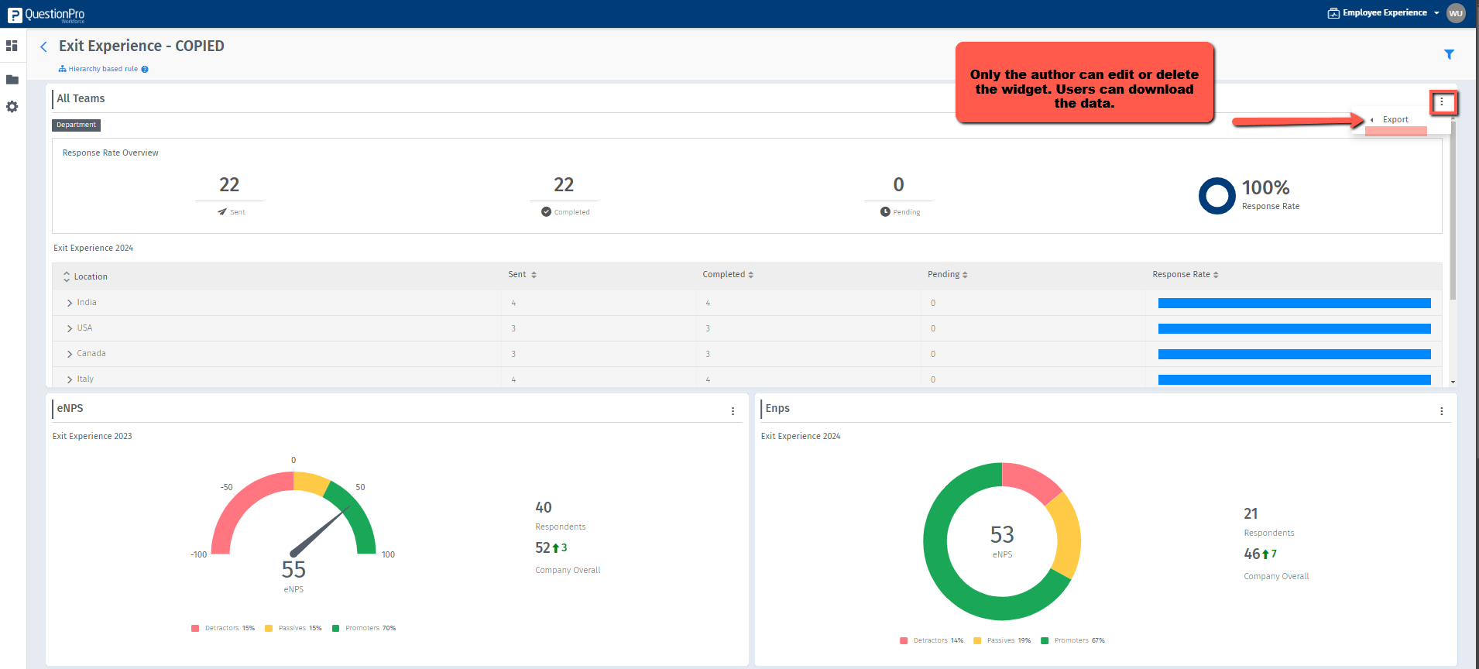Go back using the arrow beside title
1479x669 pixels.
[44, 47]
